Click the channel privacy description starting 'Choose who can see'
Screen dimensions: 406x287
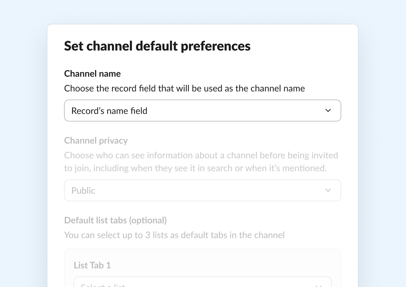(x=201, y=155)
